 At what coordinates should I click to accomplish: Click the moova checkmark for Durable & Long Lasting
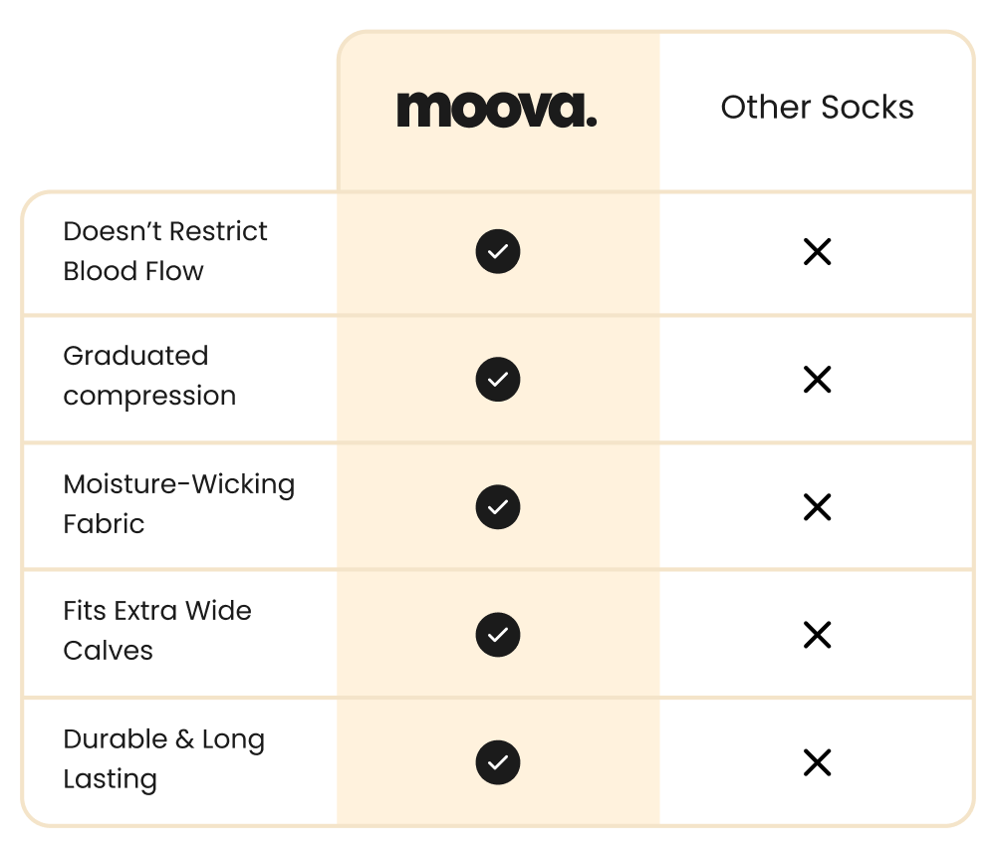498,762
